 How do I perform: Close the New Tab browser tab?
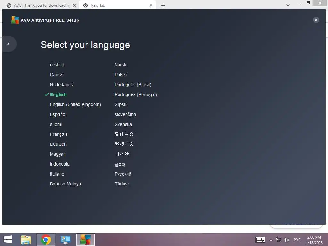click(151, 5)
